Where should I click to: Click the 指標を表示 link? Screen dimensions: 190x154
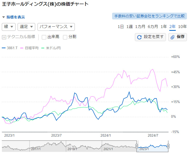(x=16, y=17)
